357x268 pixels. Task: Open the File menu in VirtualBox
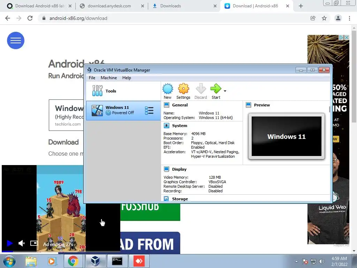(92, 78)
